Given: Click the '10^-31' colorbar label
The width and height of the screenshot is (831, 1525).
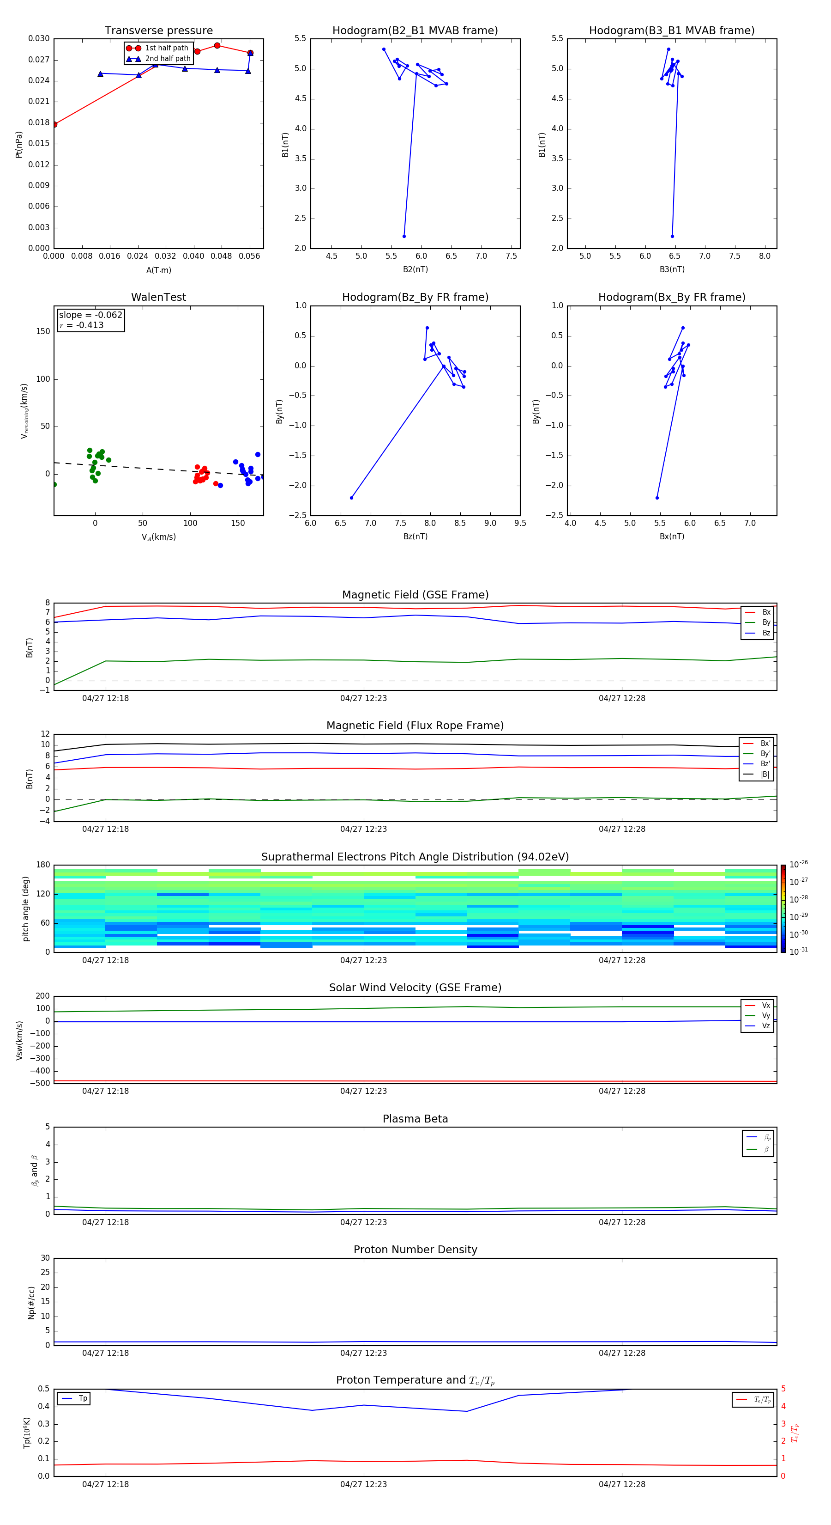Looking at the screenshot, I should [x=799, y=952].
